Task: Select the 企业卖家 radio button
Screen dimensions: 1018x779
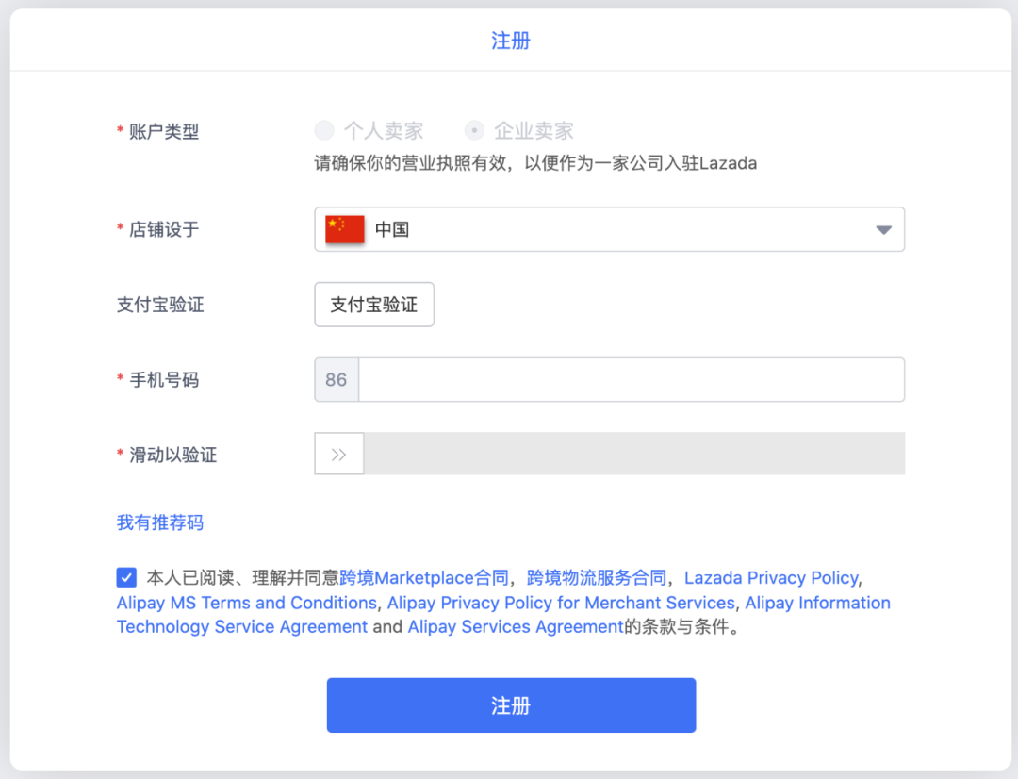Action: point(474,130)
